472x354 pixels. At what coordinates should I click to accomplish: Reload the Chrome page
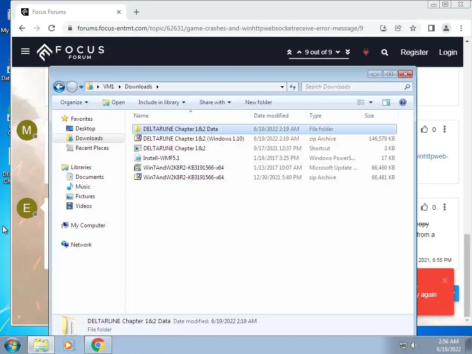[52, 28]
